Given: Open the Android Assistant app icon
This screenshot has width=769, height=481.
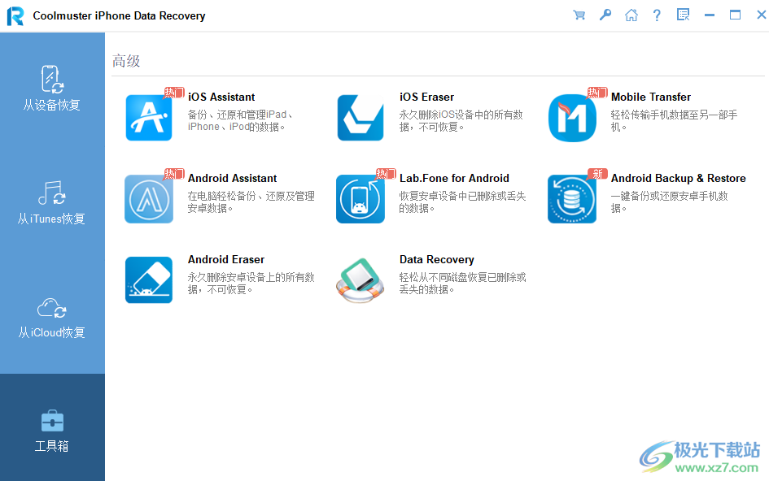Looking at the screenshot, I should point(149,199).
